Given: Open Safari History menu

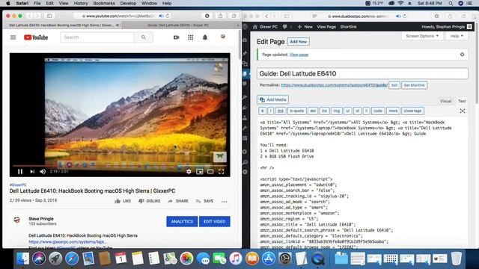Looking at the screenshot, I should pos(81,3).
